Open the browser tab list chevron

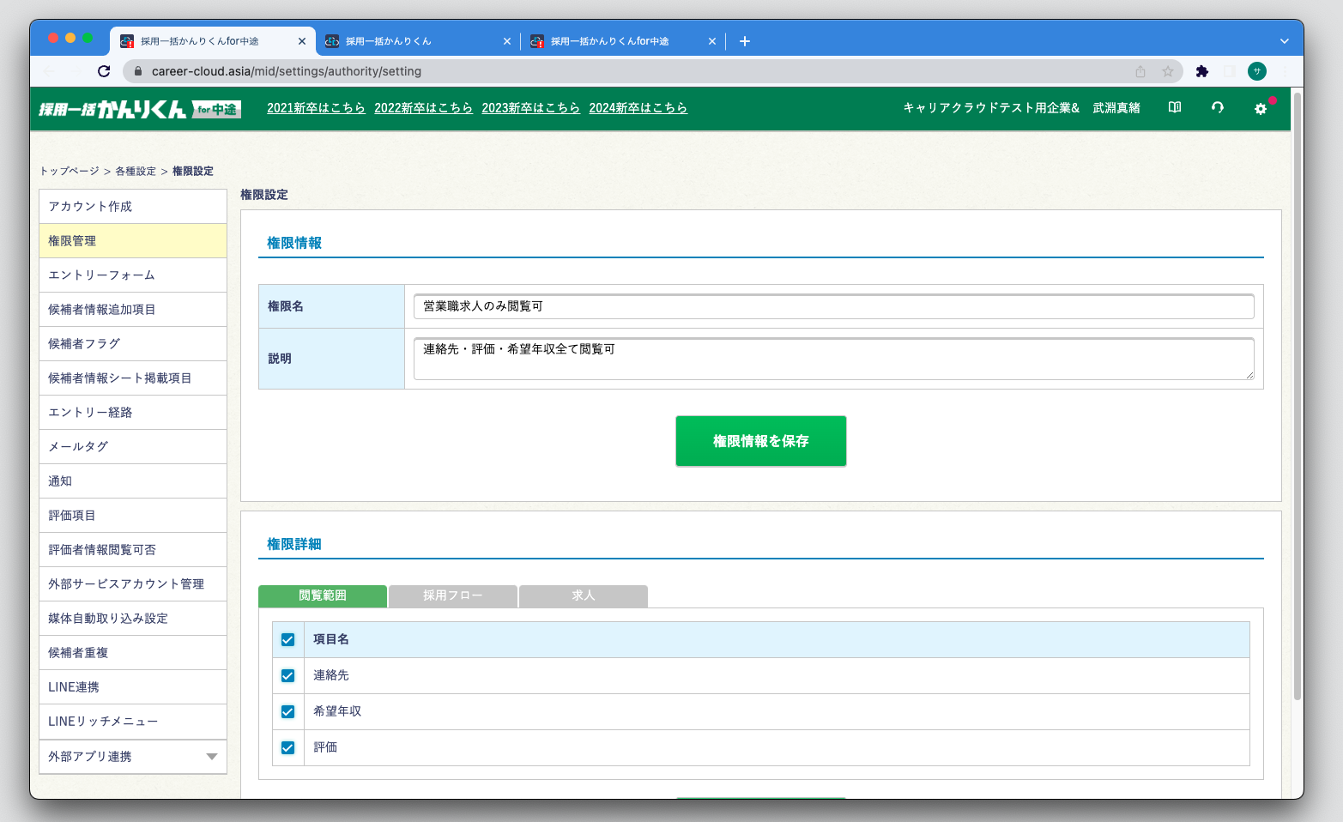[x=1284, y=41]
